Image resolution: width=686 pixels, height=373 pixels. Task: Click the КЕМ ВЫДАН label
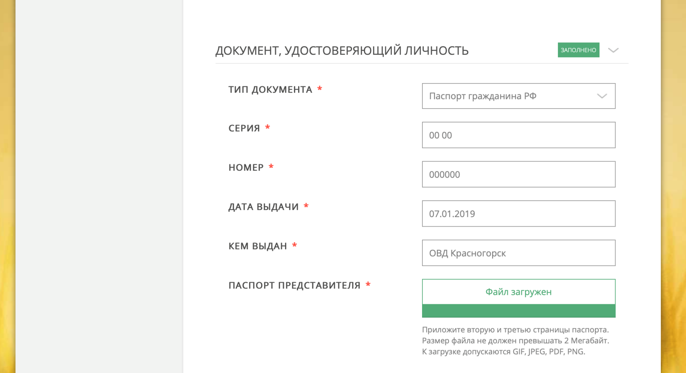(x=258, y=246)
